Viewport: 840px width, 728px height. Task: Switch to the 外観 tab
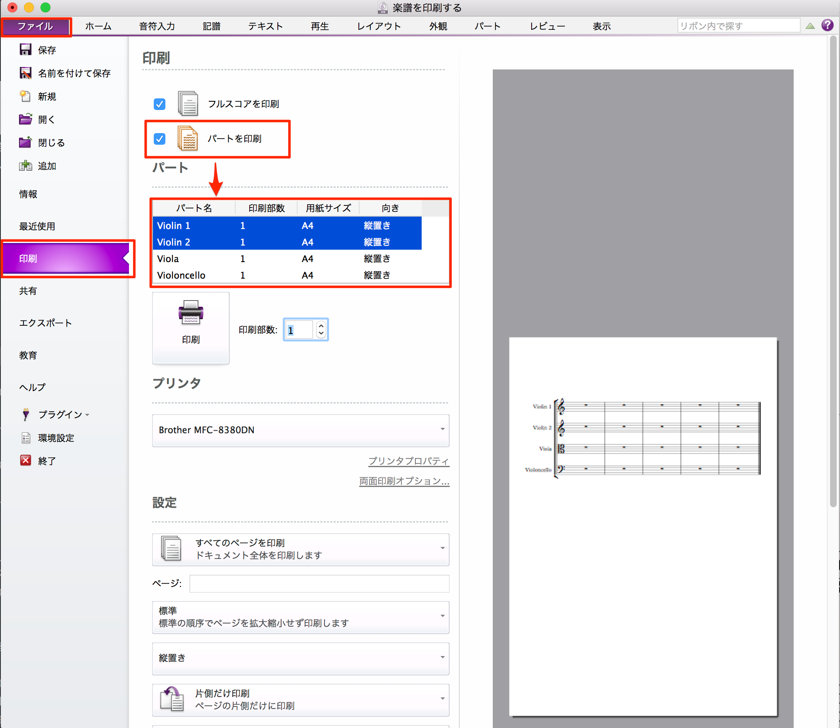[438, 26]
